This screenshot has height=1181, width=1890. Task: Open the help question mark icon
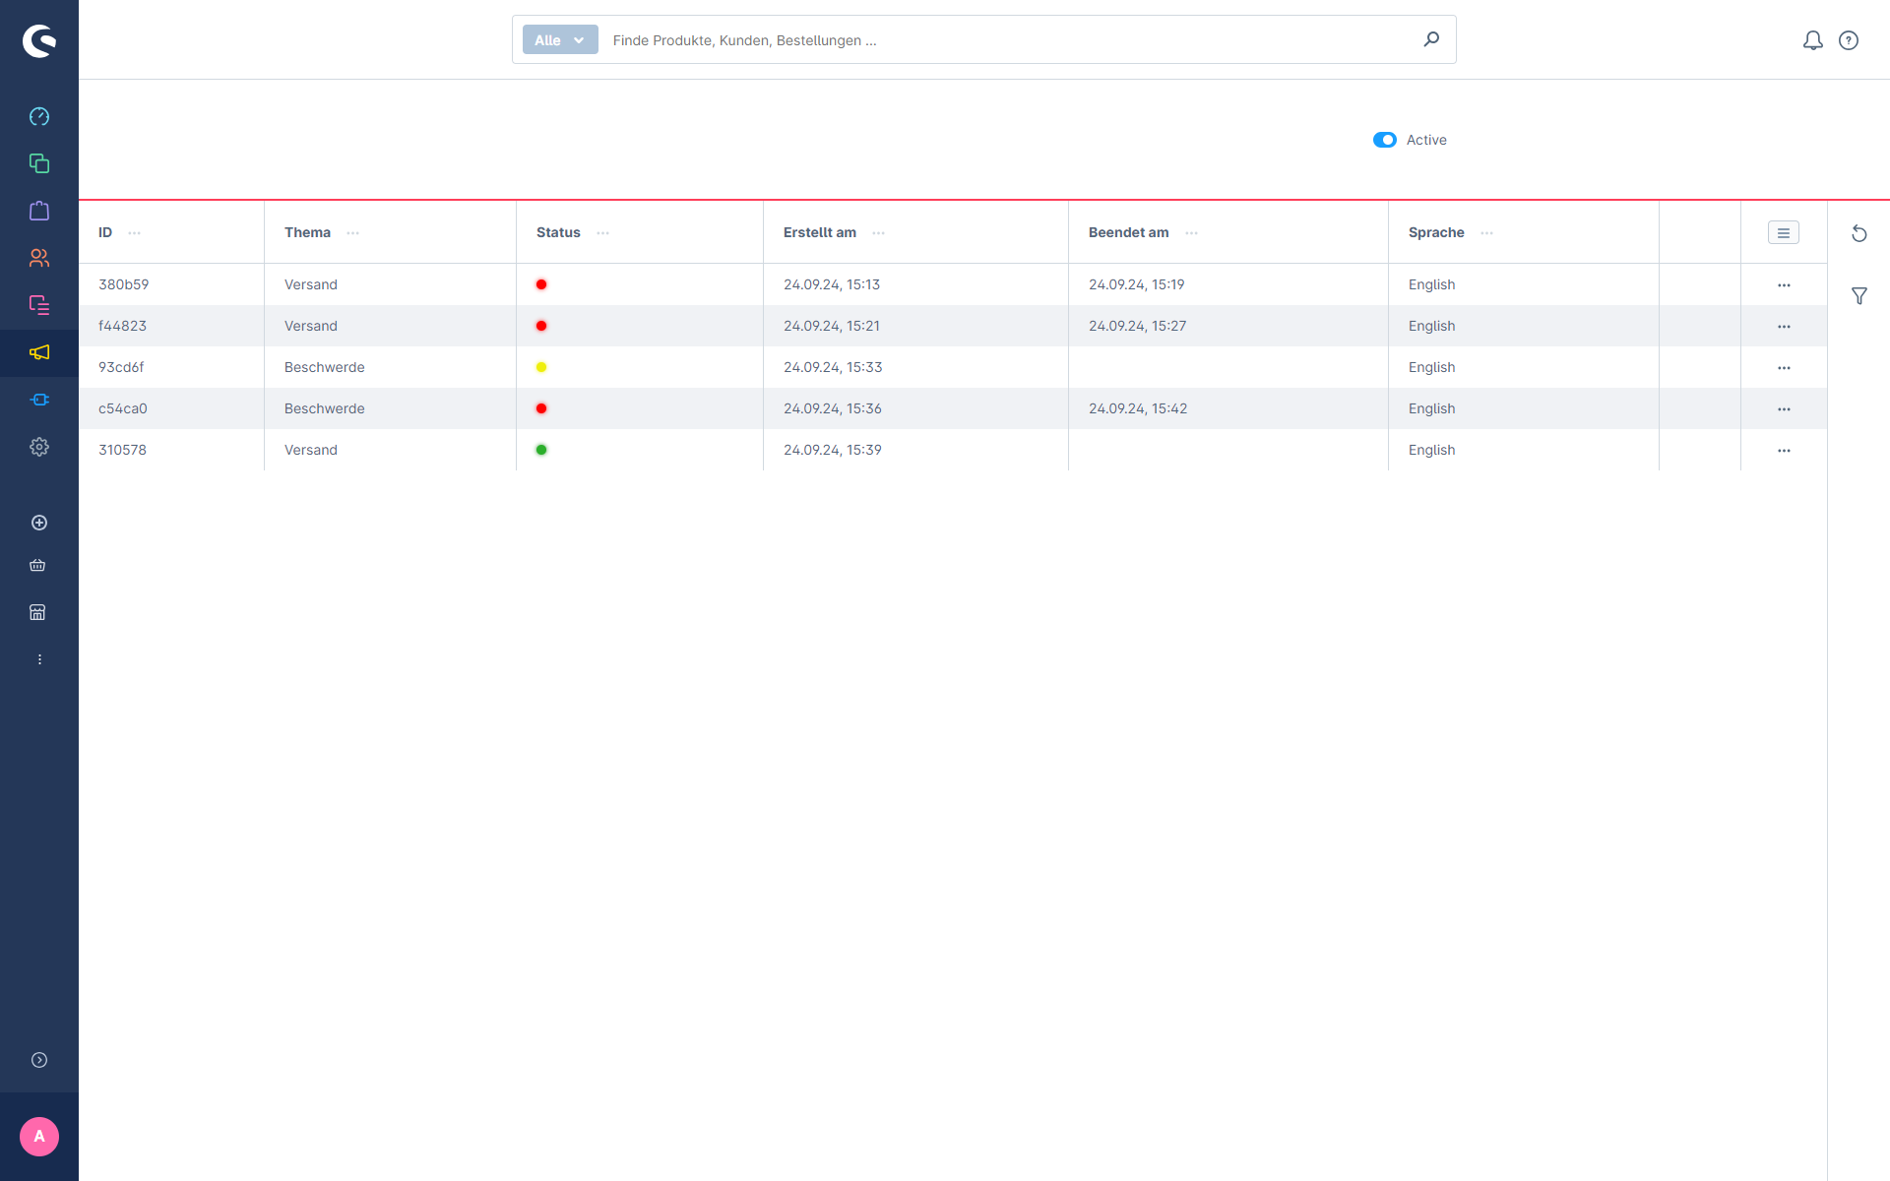pyautogui.click(x=1849, y=40)
